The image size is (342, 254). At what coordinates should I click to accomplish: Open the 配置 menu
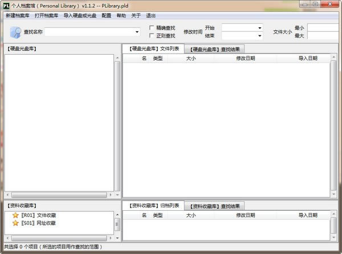click(x=107, y=15)
